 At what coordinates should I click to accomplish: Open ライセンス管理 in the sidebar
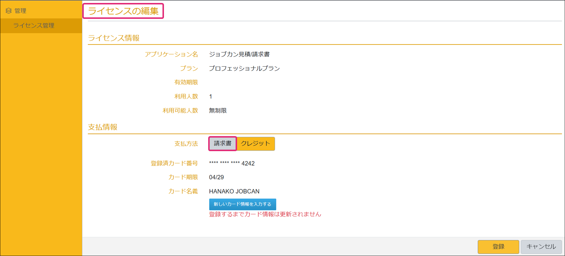[x=34, y=26]
